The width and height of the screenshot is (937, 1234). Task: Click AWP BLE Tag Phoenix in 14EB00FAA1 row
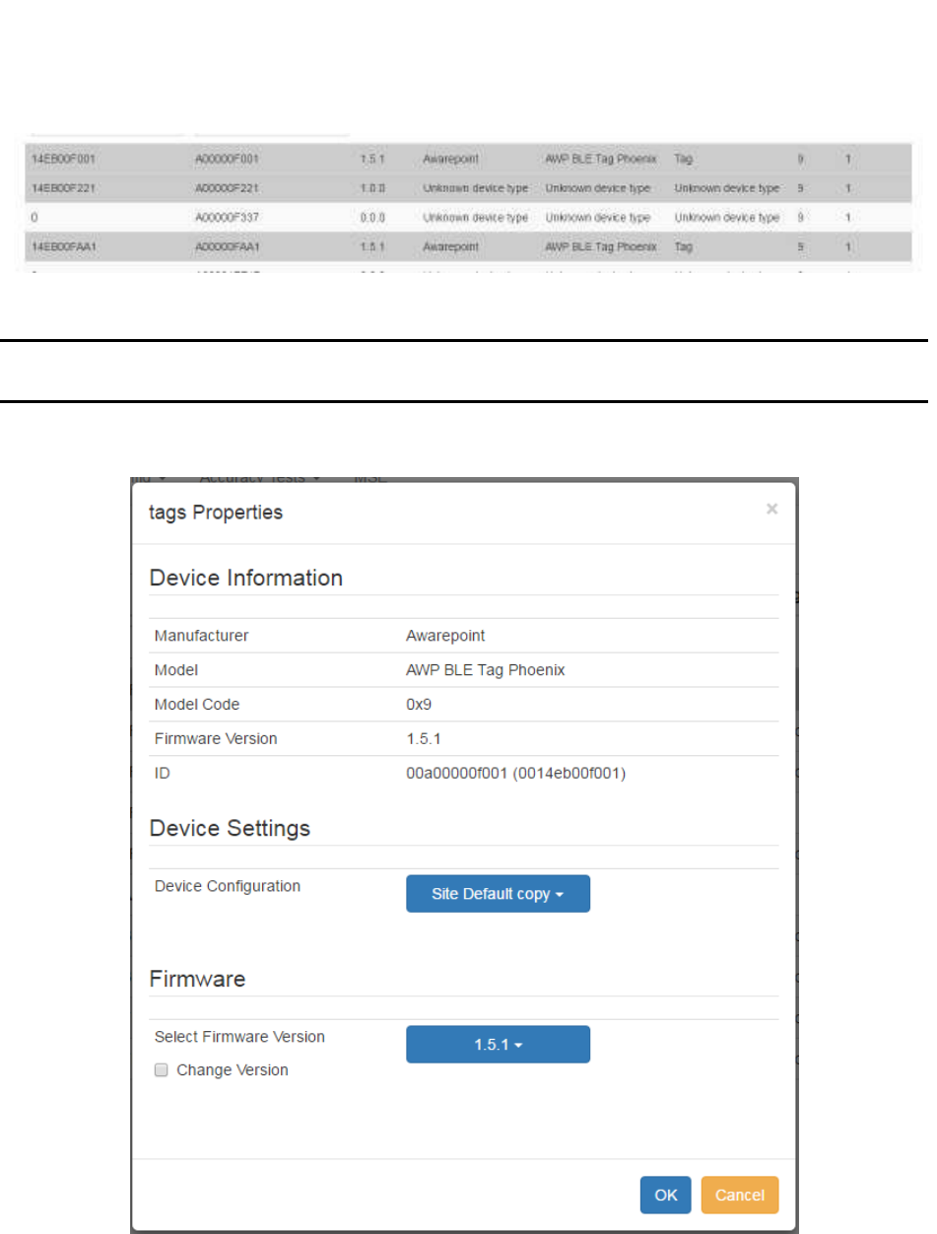(601, 249)
